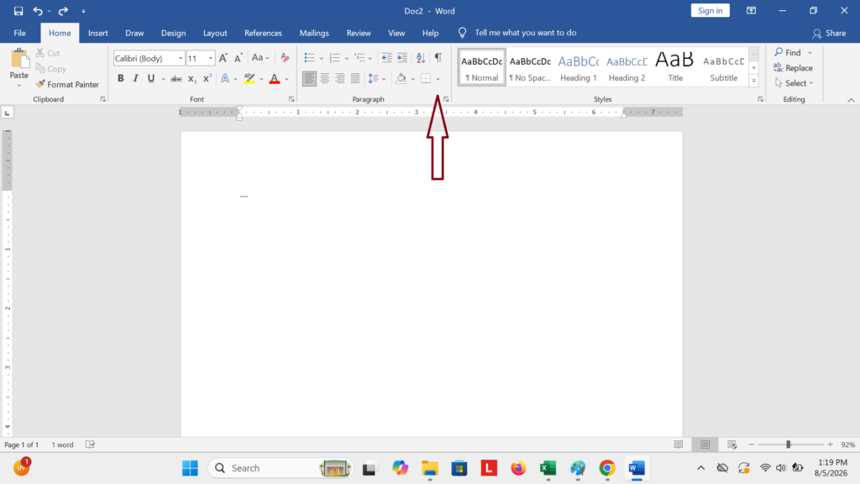Align text right
The height and width of the screenshot is (484, 860).
tap(340, 78)
